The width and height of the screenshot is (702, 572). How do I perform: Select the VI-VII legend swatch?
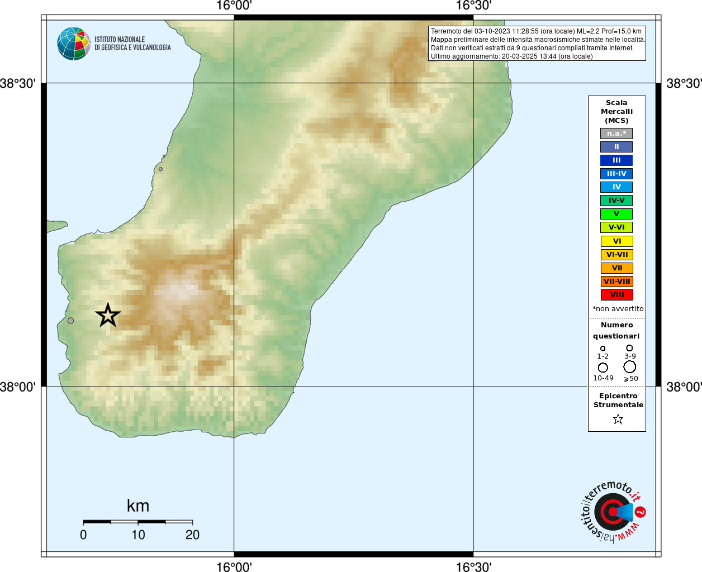(x=616, y=255)
